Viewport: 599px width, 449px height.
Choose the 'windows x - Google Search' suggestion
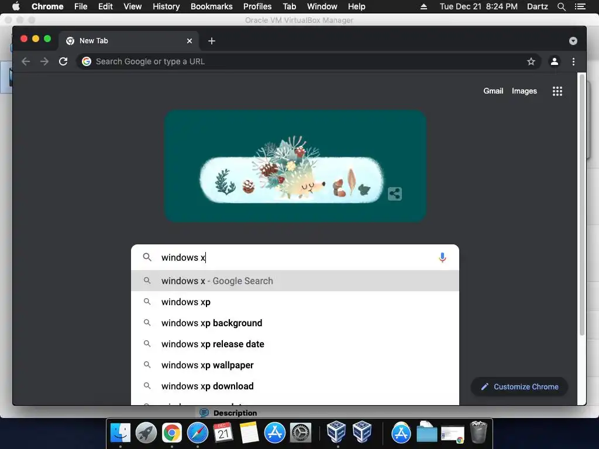(295, 281)
